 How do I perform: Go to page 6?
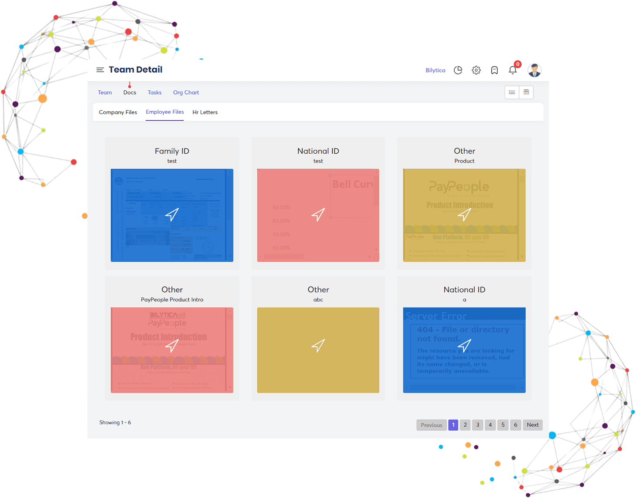pos(516,425)
